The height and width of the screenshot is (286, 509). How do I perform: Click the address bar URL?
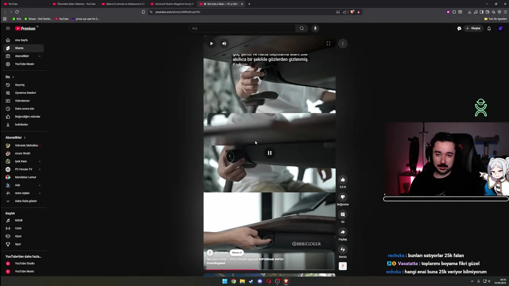pos(178,12)
